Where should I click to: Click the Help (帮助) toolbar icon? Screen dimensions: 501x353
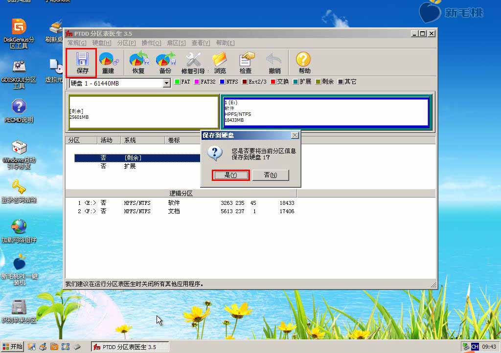point(304,63)
